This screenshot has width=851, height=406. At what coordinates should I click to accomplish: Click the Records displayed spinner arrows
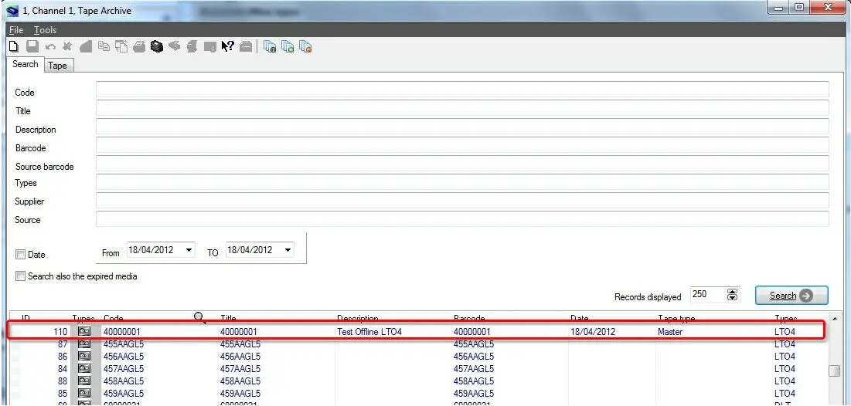pyautogui.click(x=733, y=296)
